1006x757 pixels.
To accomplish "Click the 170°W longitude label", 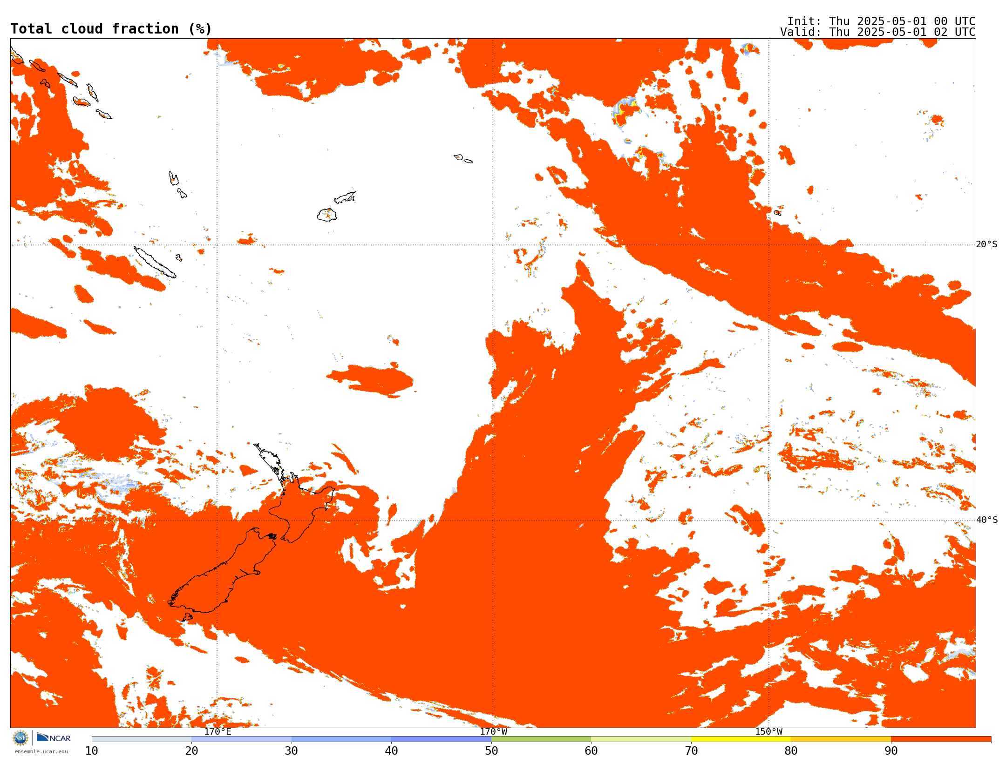I will coord(493,731).
